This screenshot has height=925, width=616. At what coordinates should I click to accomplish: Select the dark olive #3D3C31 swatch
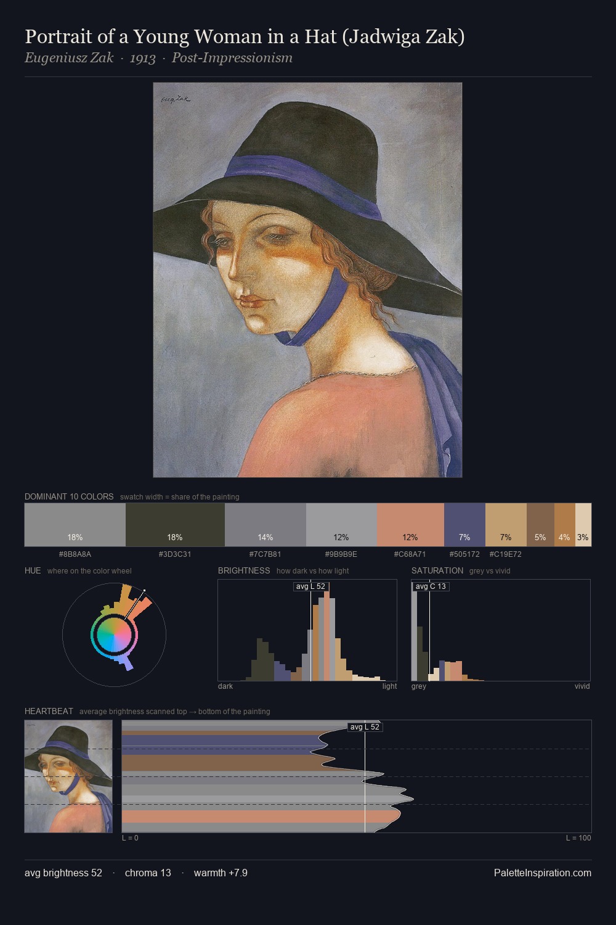pos(175,525)
